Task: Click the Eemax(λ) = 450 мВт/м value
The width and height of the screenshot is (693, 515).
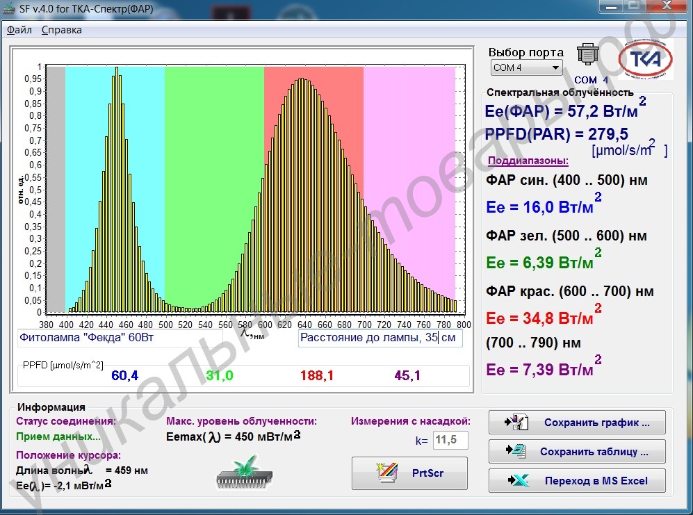Action: point(233,436)
